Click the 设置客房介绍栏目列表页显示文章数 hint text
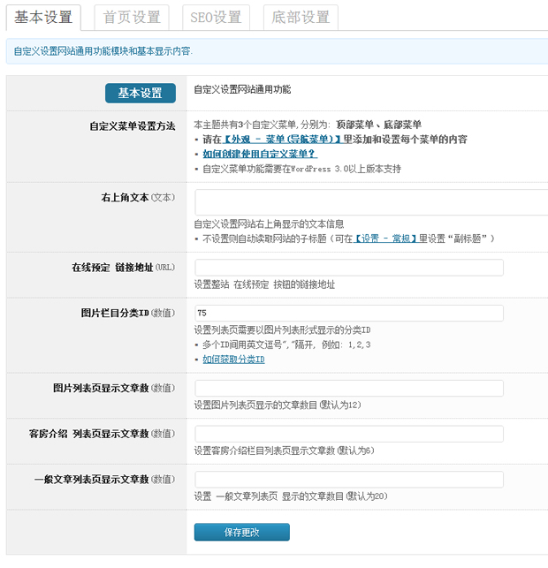This screenshot has height=568, width=548. click(x=284, y=451)
